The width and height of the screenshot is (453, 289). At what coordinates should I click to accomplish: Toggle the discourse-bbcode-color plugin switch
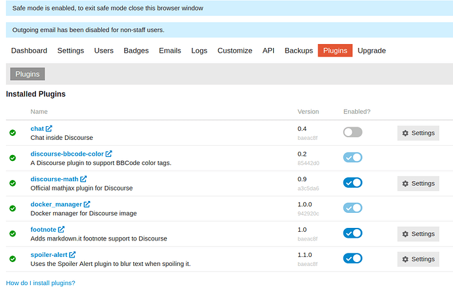353,158
